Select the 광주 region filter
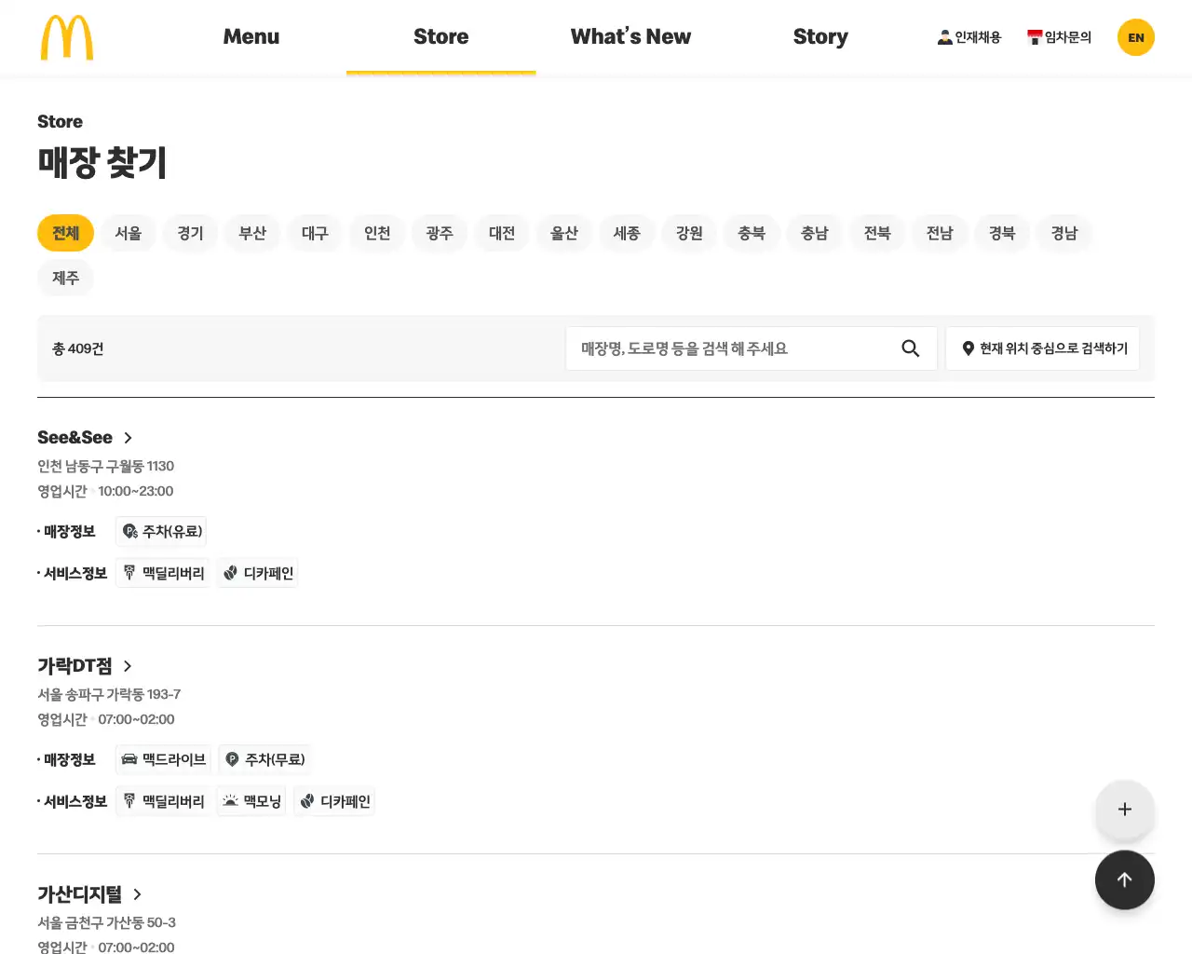 coord(440,233)
